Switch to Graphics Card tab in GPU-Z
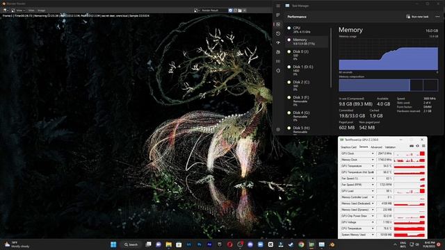Image resolution: width=445 pixels, height=250 pixels. click(x=348, y=147)
